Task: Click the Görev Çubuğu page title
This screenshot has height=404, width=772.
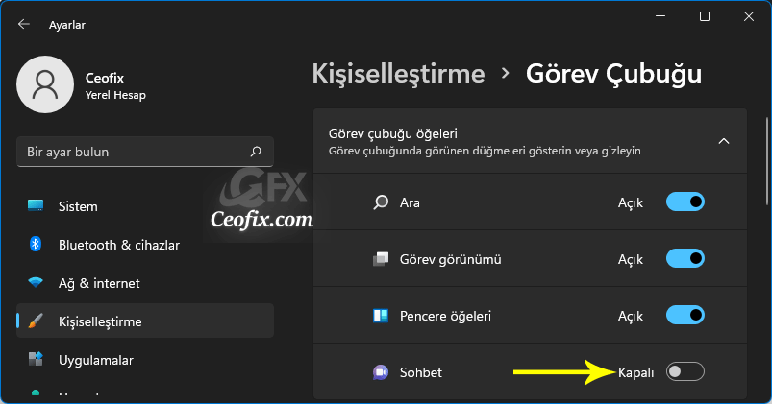Action: 613,74
